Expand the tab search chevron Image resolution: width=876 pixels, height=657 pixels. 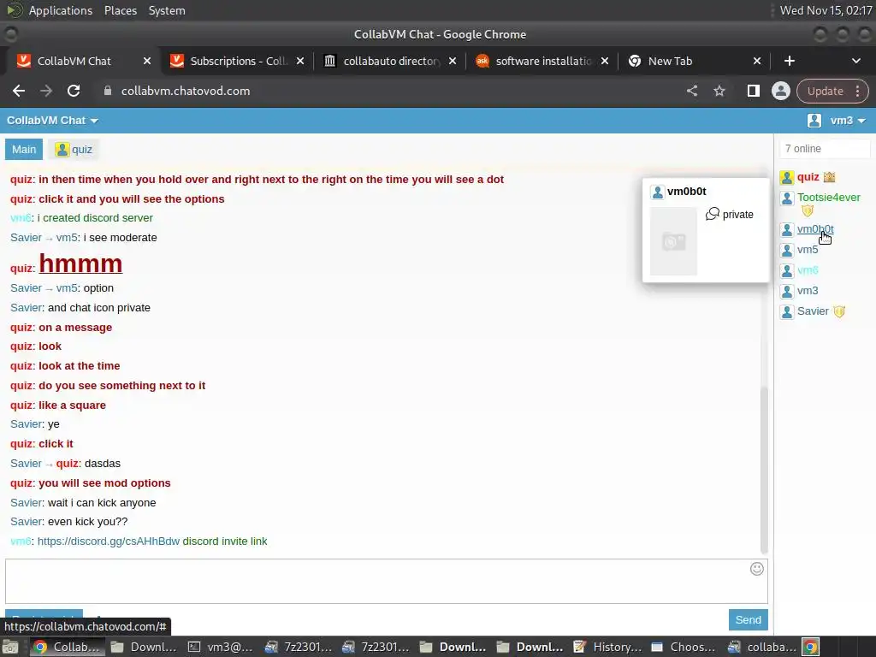pyautogui.click(x=855, y=61)
